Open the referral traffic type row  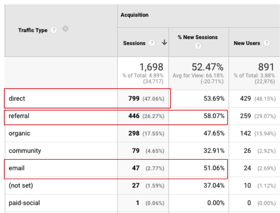pos(19,116)
